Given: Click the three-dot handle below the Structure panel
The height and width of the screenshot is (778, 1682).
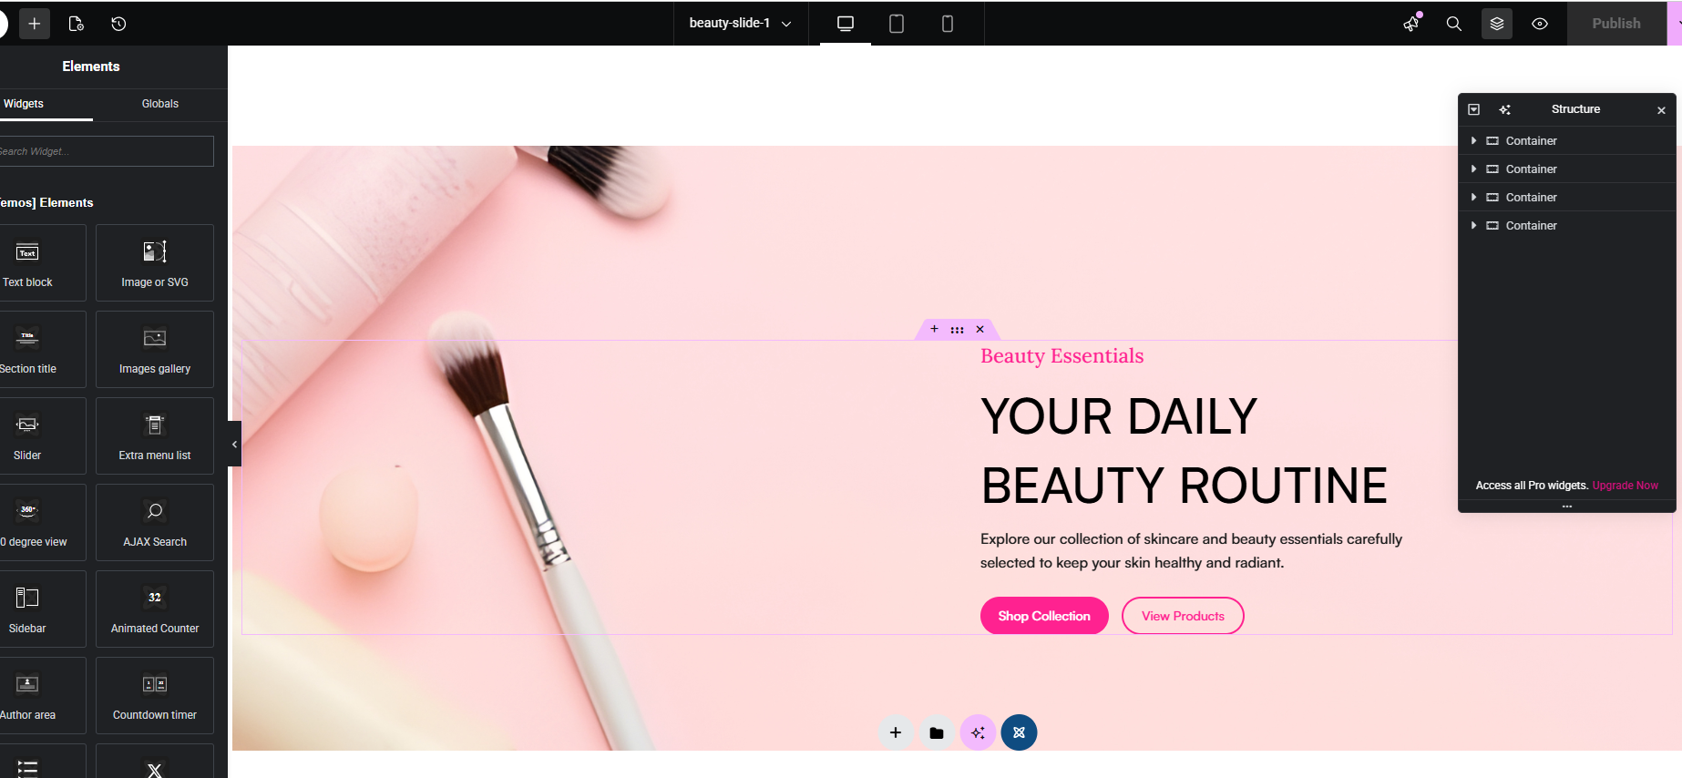Looking at the screenshot, I should click(1567, 507).
